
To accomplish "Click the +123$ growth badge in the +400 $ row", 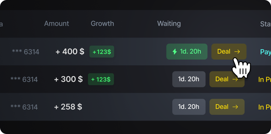I will pyautogui.click(x=102, y=52).
